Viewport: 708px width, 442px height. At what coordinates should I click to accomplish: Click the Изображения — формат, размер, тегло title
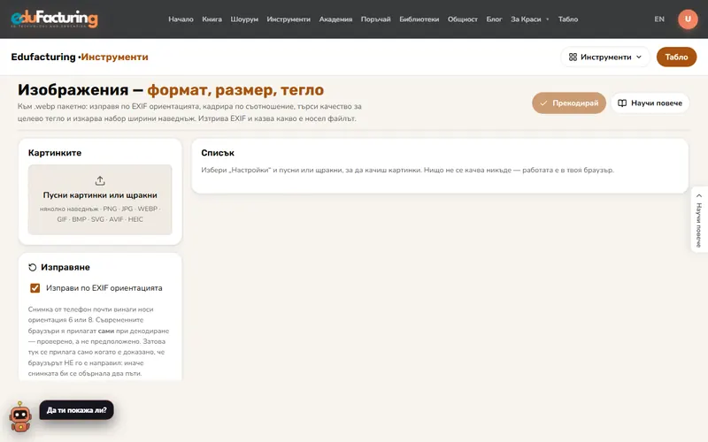pos(171,90)
